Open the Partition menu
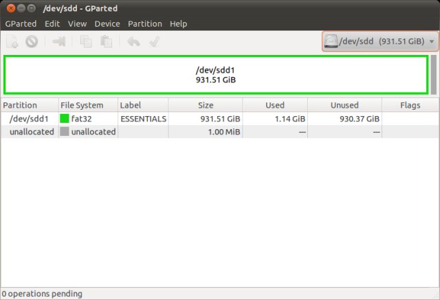Screen dimensions: 440x300 click(145, 24)
